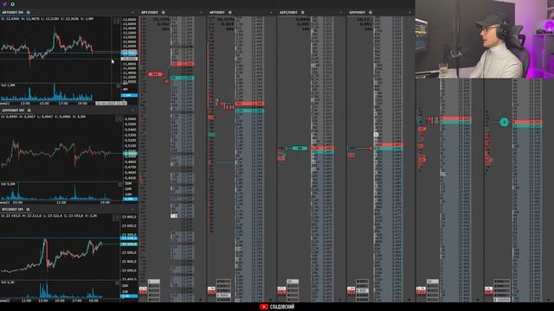Click the 'Vol 5,5M' label on GMTUSDT chart

(x=8, y=184)
